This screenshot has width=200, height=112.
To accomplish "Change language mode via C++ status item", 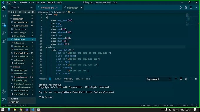I will point(179,106).
